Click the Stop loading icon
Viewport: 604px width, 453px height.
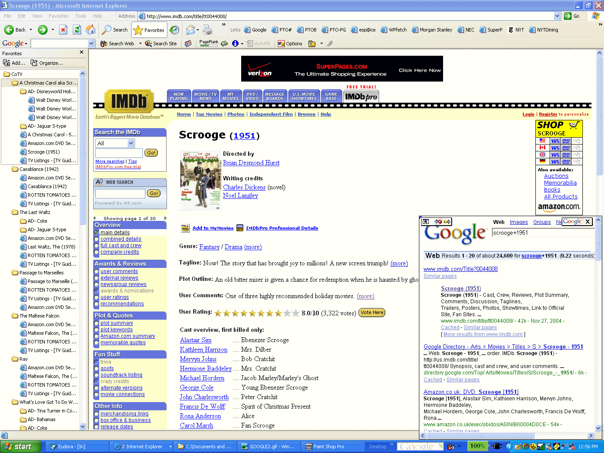point(63,30)
